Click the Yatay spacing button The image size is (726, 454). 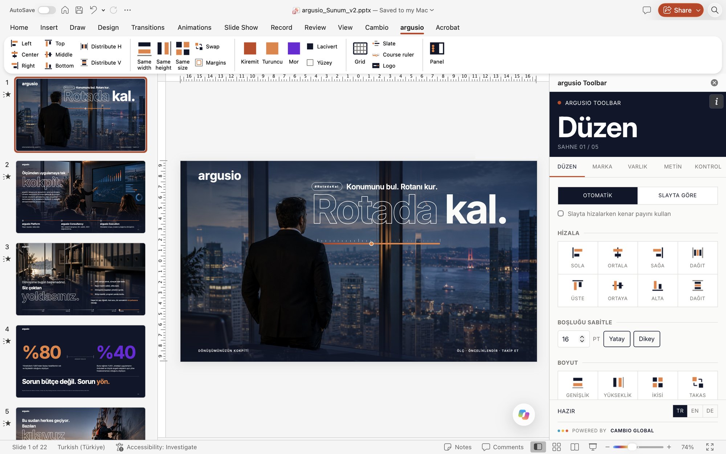tap(617, 339)
